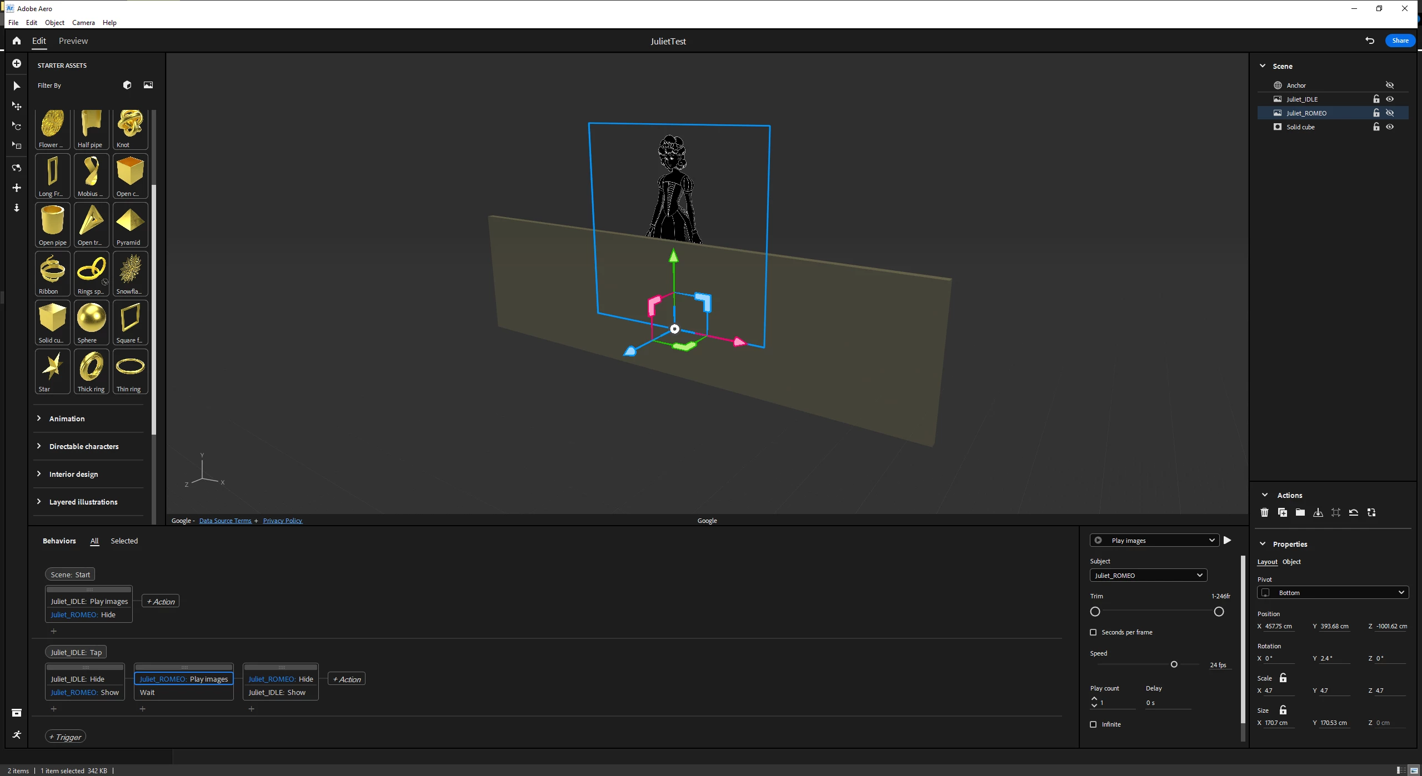
Task: Click the blue Share button
Action: point(1400,41)
